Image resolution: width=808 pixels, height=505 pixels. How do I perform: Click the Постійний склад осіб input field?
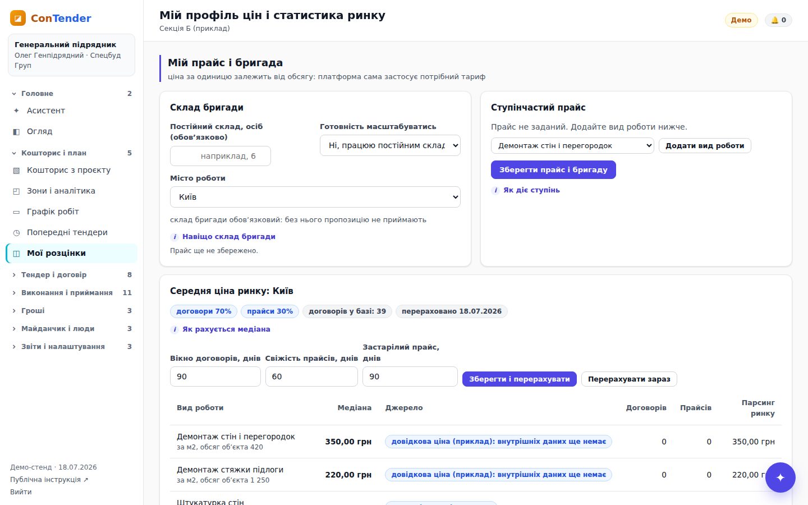point(221,156)
